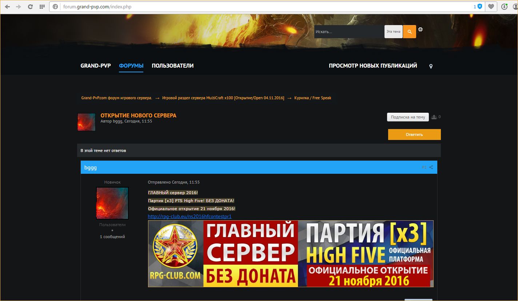Focus the browser address bar
518x301 pixels.
267,7
